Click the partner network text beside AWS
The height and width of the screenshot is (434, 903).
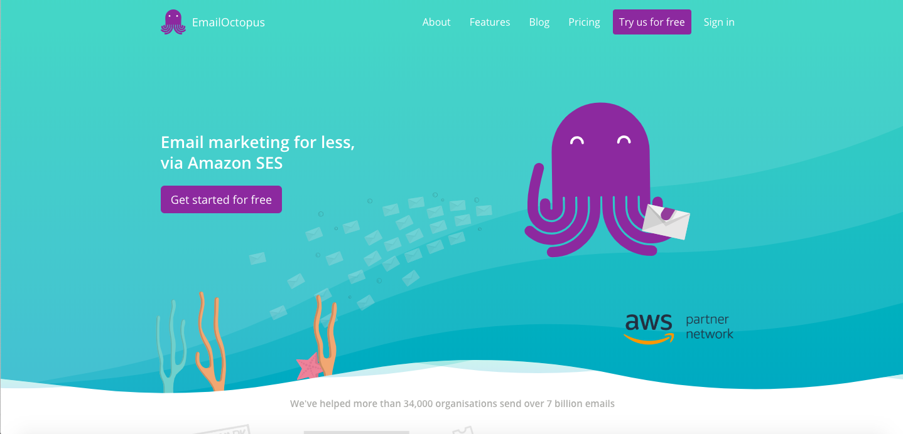(x=710, y=327)
